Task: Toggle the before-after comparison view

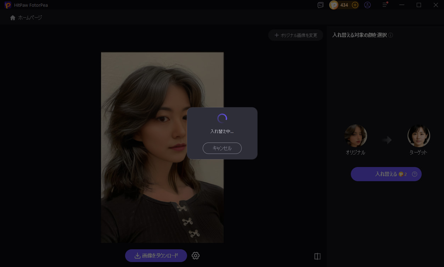Action: (317, 256)
